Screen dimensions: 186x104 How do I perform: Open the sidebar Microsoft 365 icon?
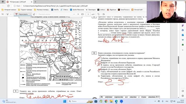tap(183, 30)
